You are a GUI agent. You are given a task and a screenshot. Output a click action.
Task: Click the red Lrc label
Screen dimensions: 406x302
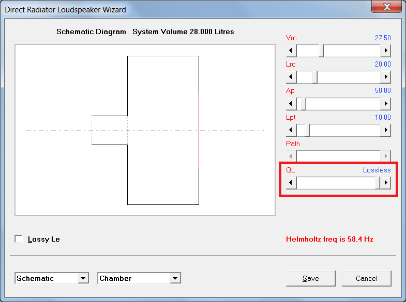(291, 64)
